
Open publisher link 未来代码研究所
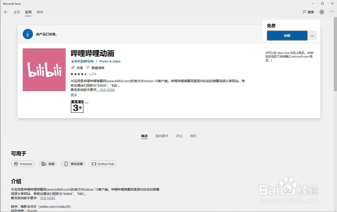click(x=82, y=61)
